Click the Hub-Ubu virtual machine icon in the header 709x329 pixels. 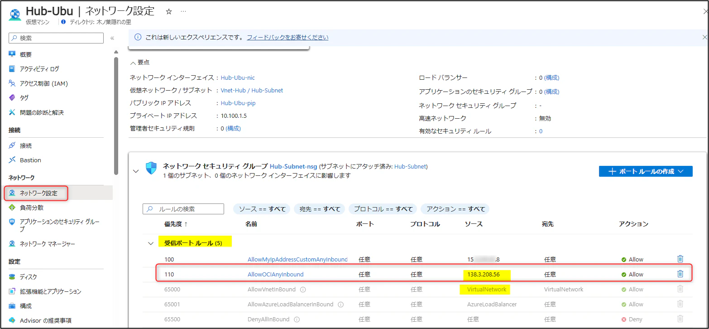click(x=14, y=15)
